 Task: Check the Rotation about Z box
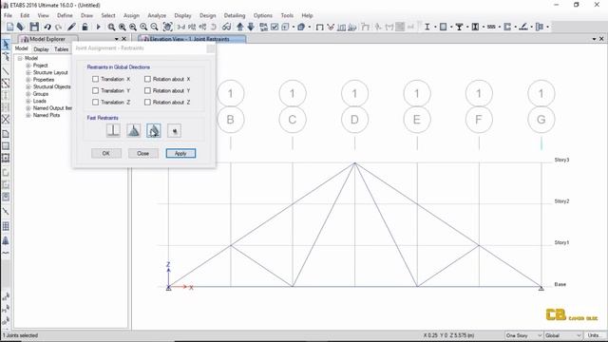pyautogui.click(x=147, y=102)
